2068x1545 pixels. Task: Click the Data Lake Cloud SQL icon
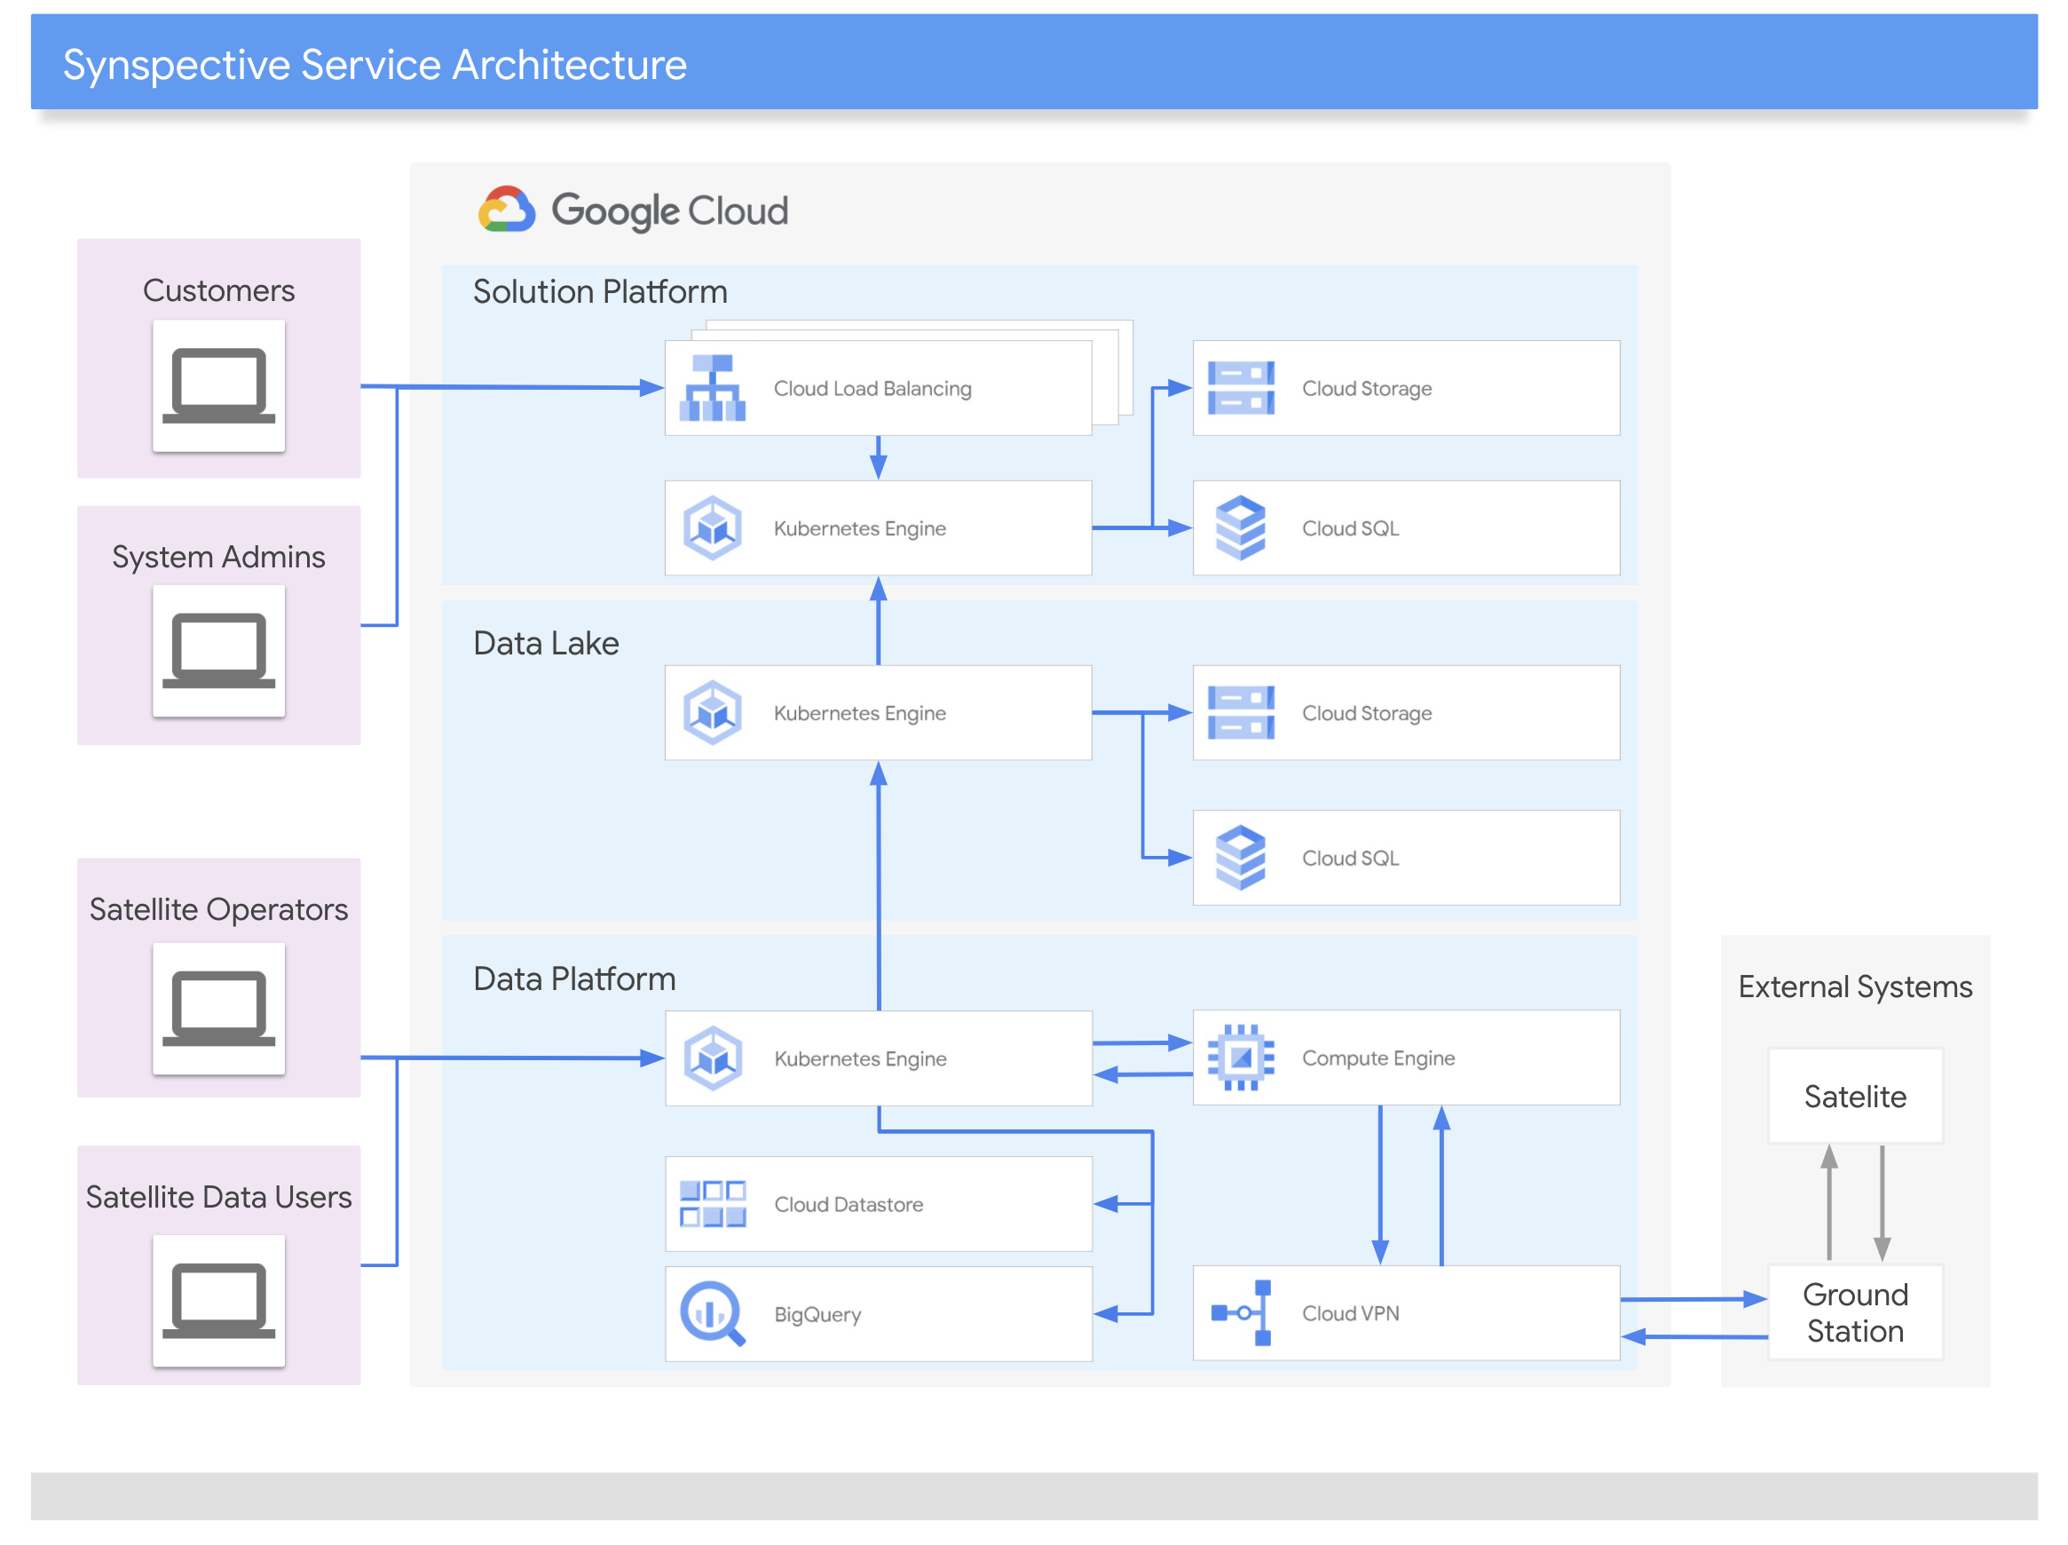click(1241, 858)
